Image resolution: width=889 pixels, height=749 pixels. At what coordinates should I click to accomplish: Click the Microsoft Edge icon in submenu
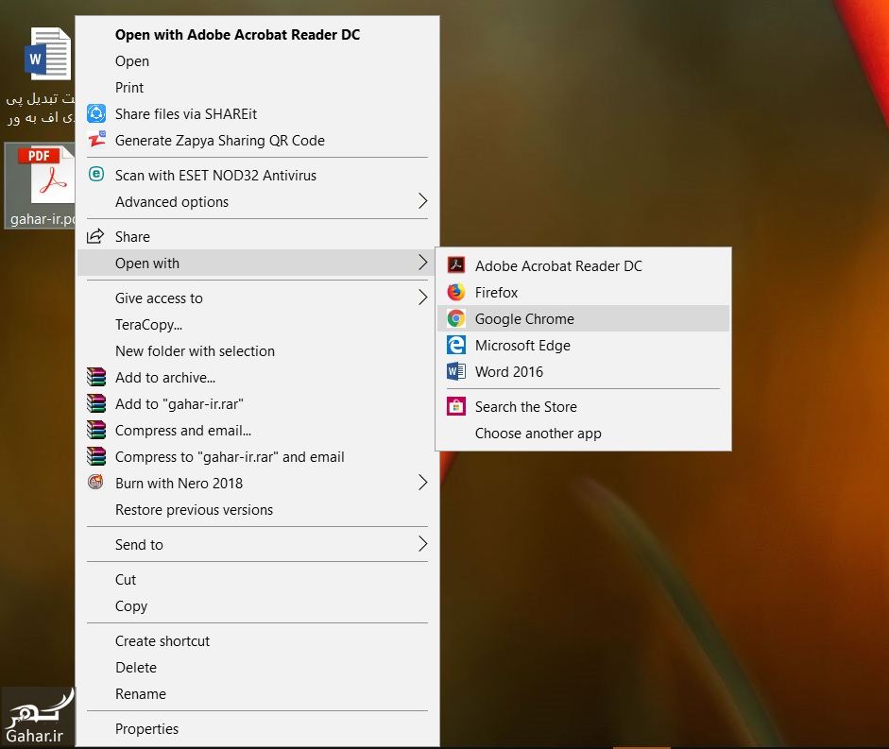pyautogui.click(x=456, y=345)
